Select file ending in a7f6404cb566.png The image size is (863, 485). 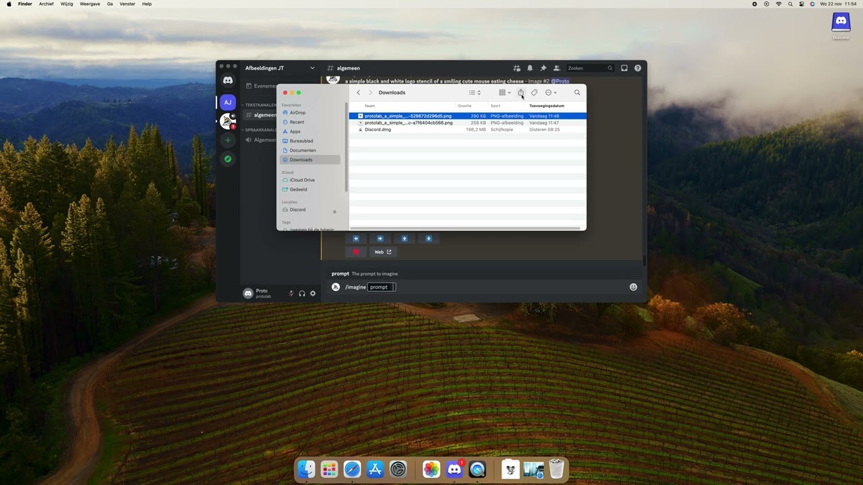(467, 123)
